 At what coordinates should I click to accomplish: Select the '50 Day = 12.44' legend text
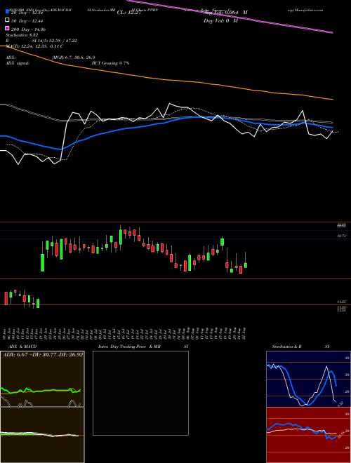pyautogui.click(x=27, y=21)
